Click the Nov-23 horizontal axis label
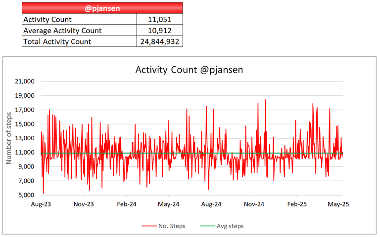Screen dimensions: 380x237 [x=84, y=204]
